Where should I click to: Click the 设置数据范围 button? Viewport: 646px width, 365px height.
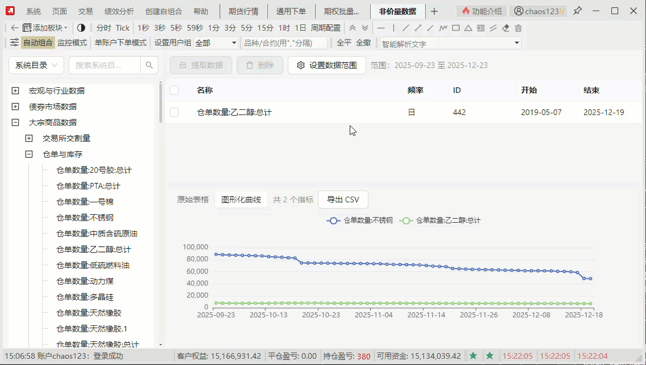326,65
